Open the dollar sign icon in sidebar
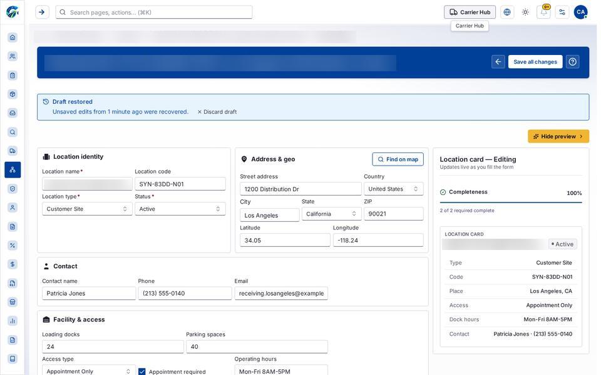Image resolution: width=601 pixels, height=375 pixels. click(13, 264)
